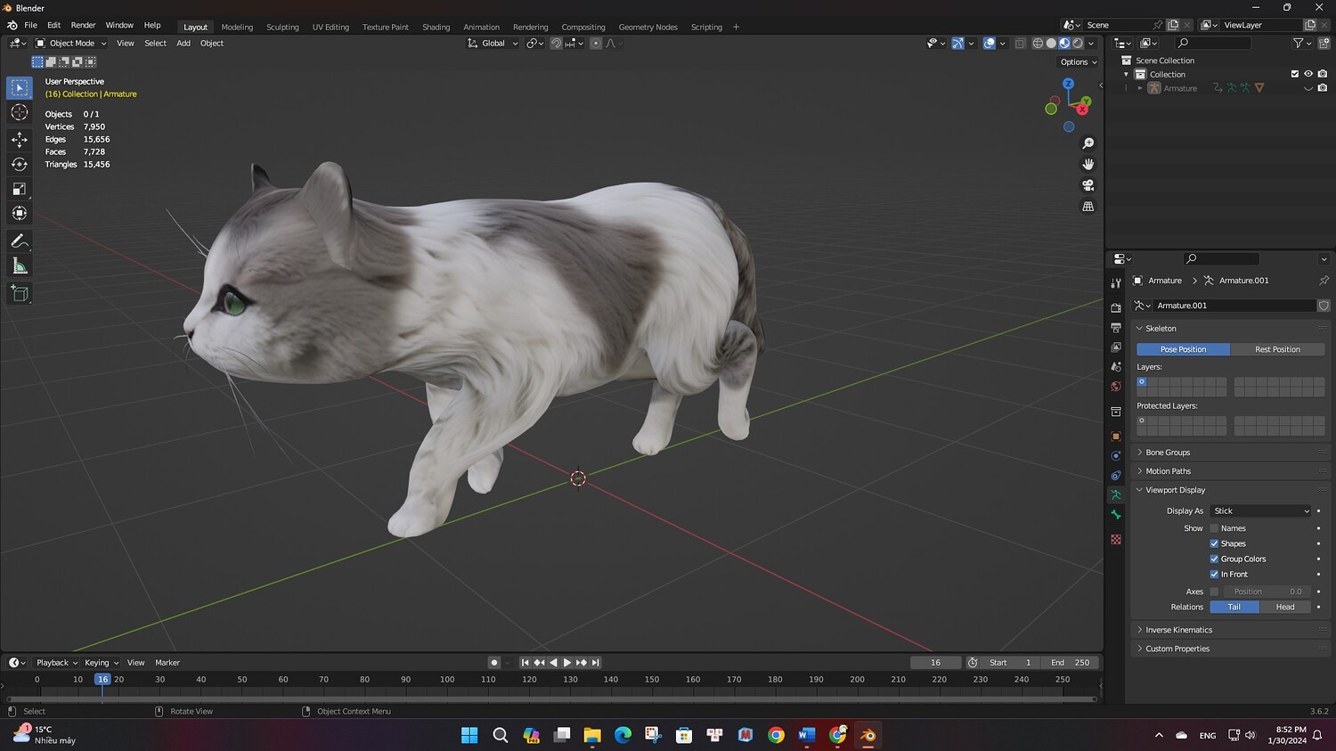The width and height of the screenshot is (1336, 751).
Task: Uncheck the In Front checkbox
Action: 1214,574
